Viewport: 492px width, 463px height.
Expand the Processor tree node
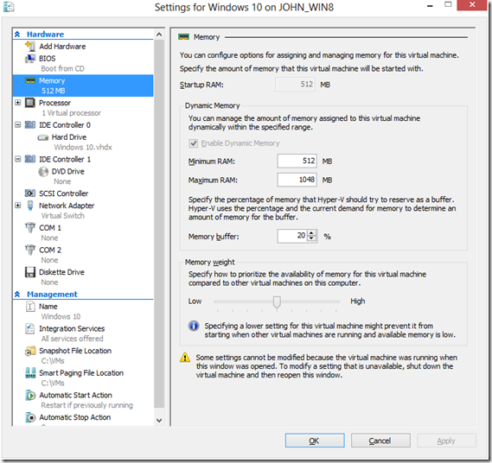pyautogui.click(x=18, y=103)
